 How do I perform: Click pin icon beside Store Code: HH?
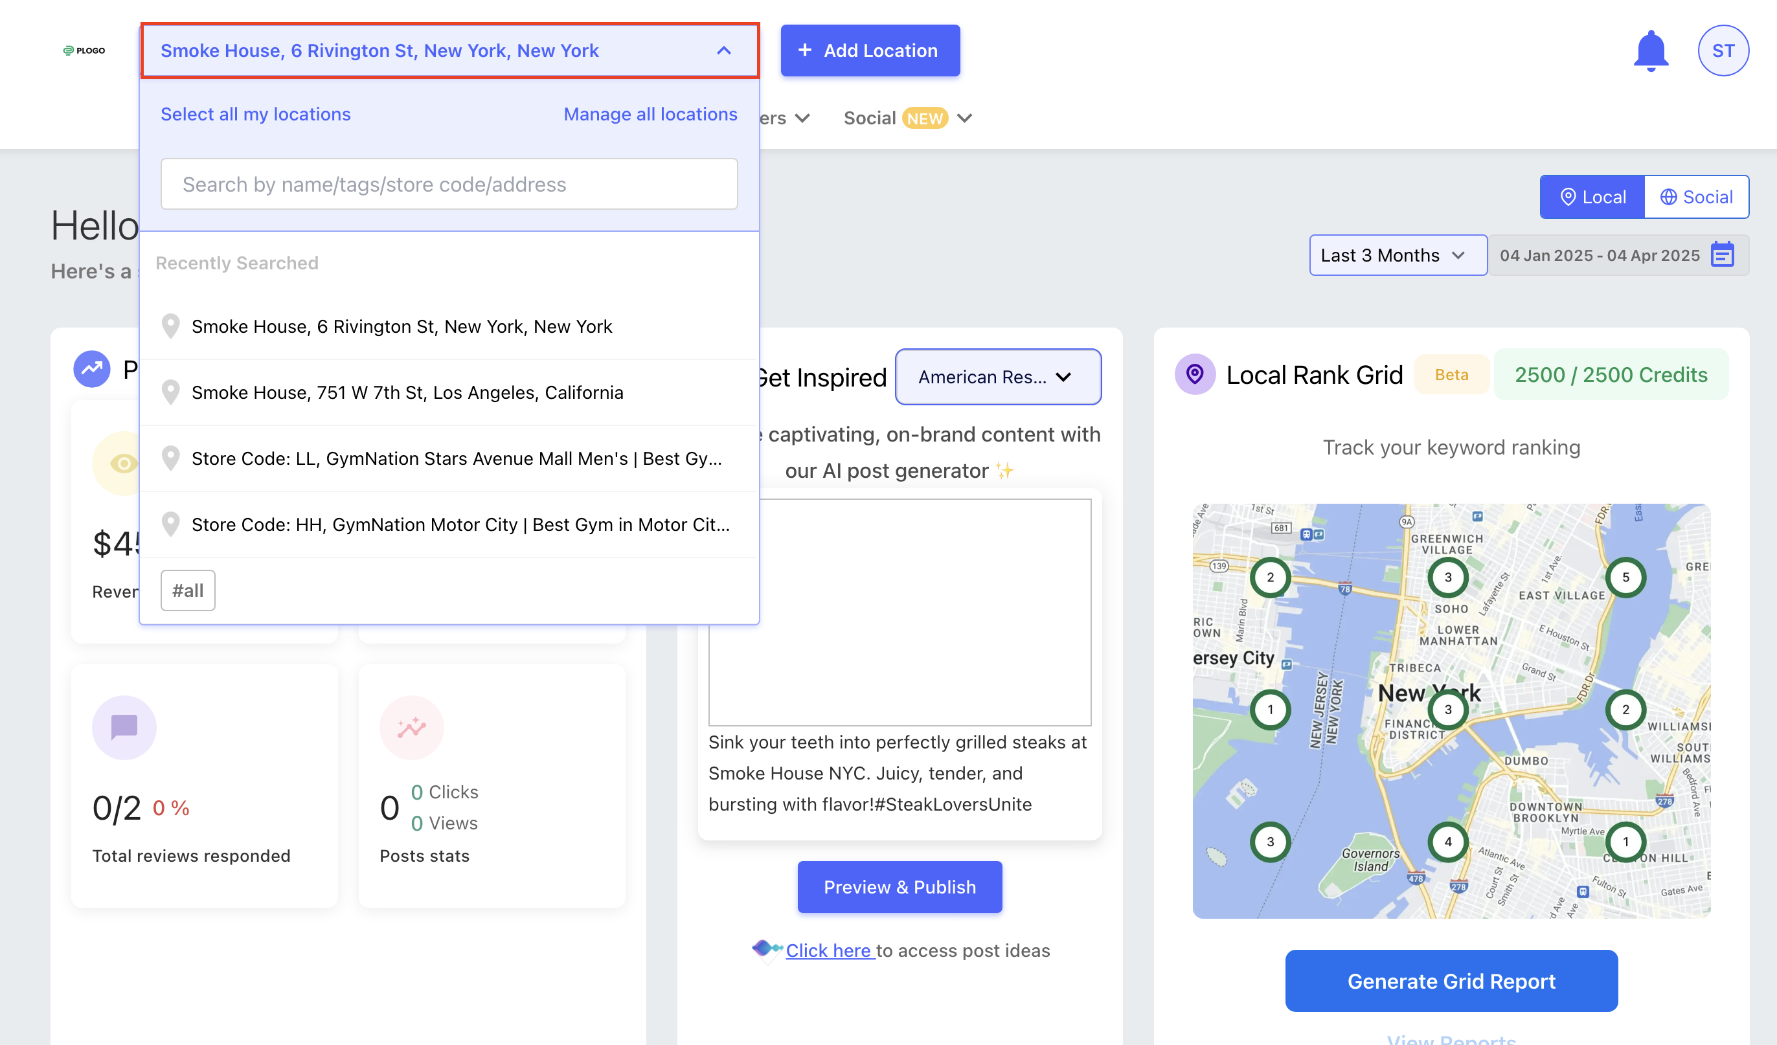pyautogui.click(x=170, y=524)
